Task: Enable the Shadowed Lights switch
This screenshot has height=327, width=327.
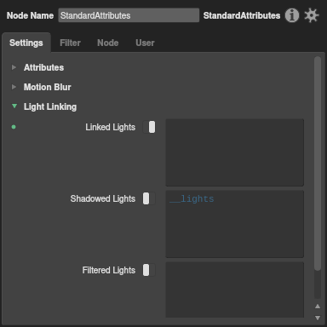Action: pyautogui.click(x=149, y=198)
